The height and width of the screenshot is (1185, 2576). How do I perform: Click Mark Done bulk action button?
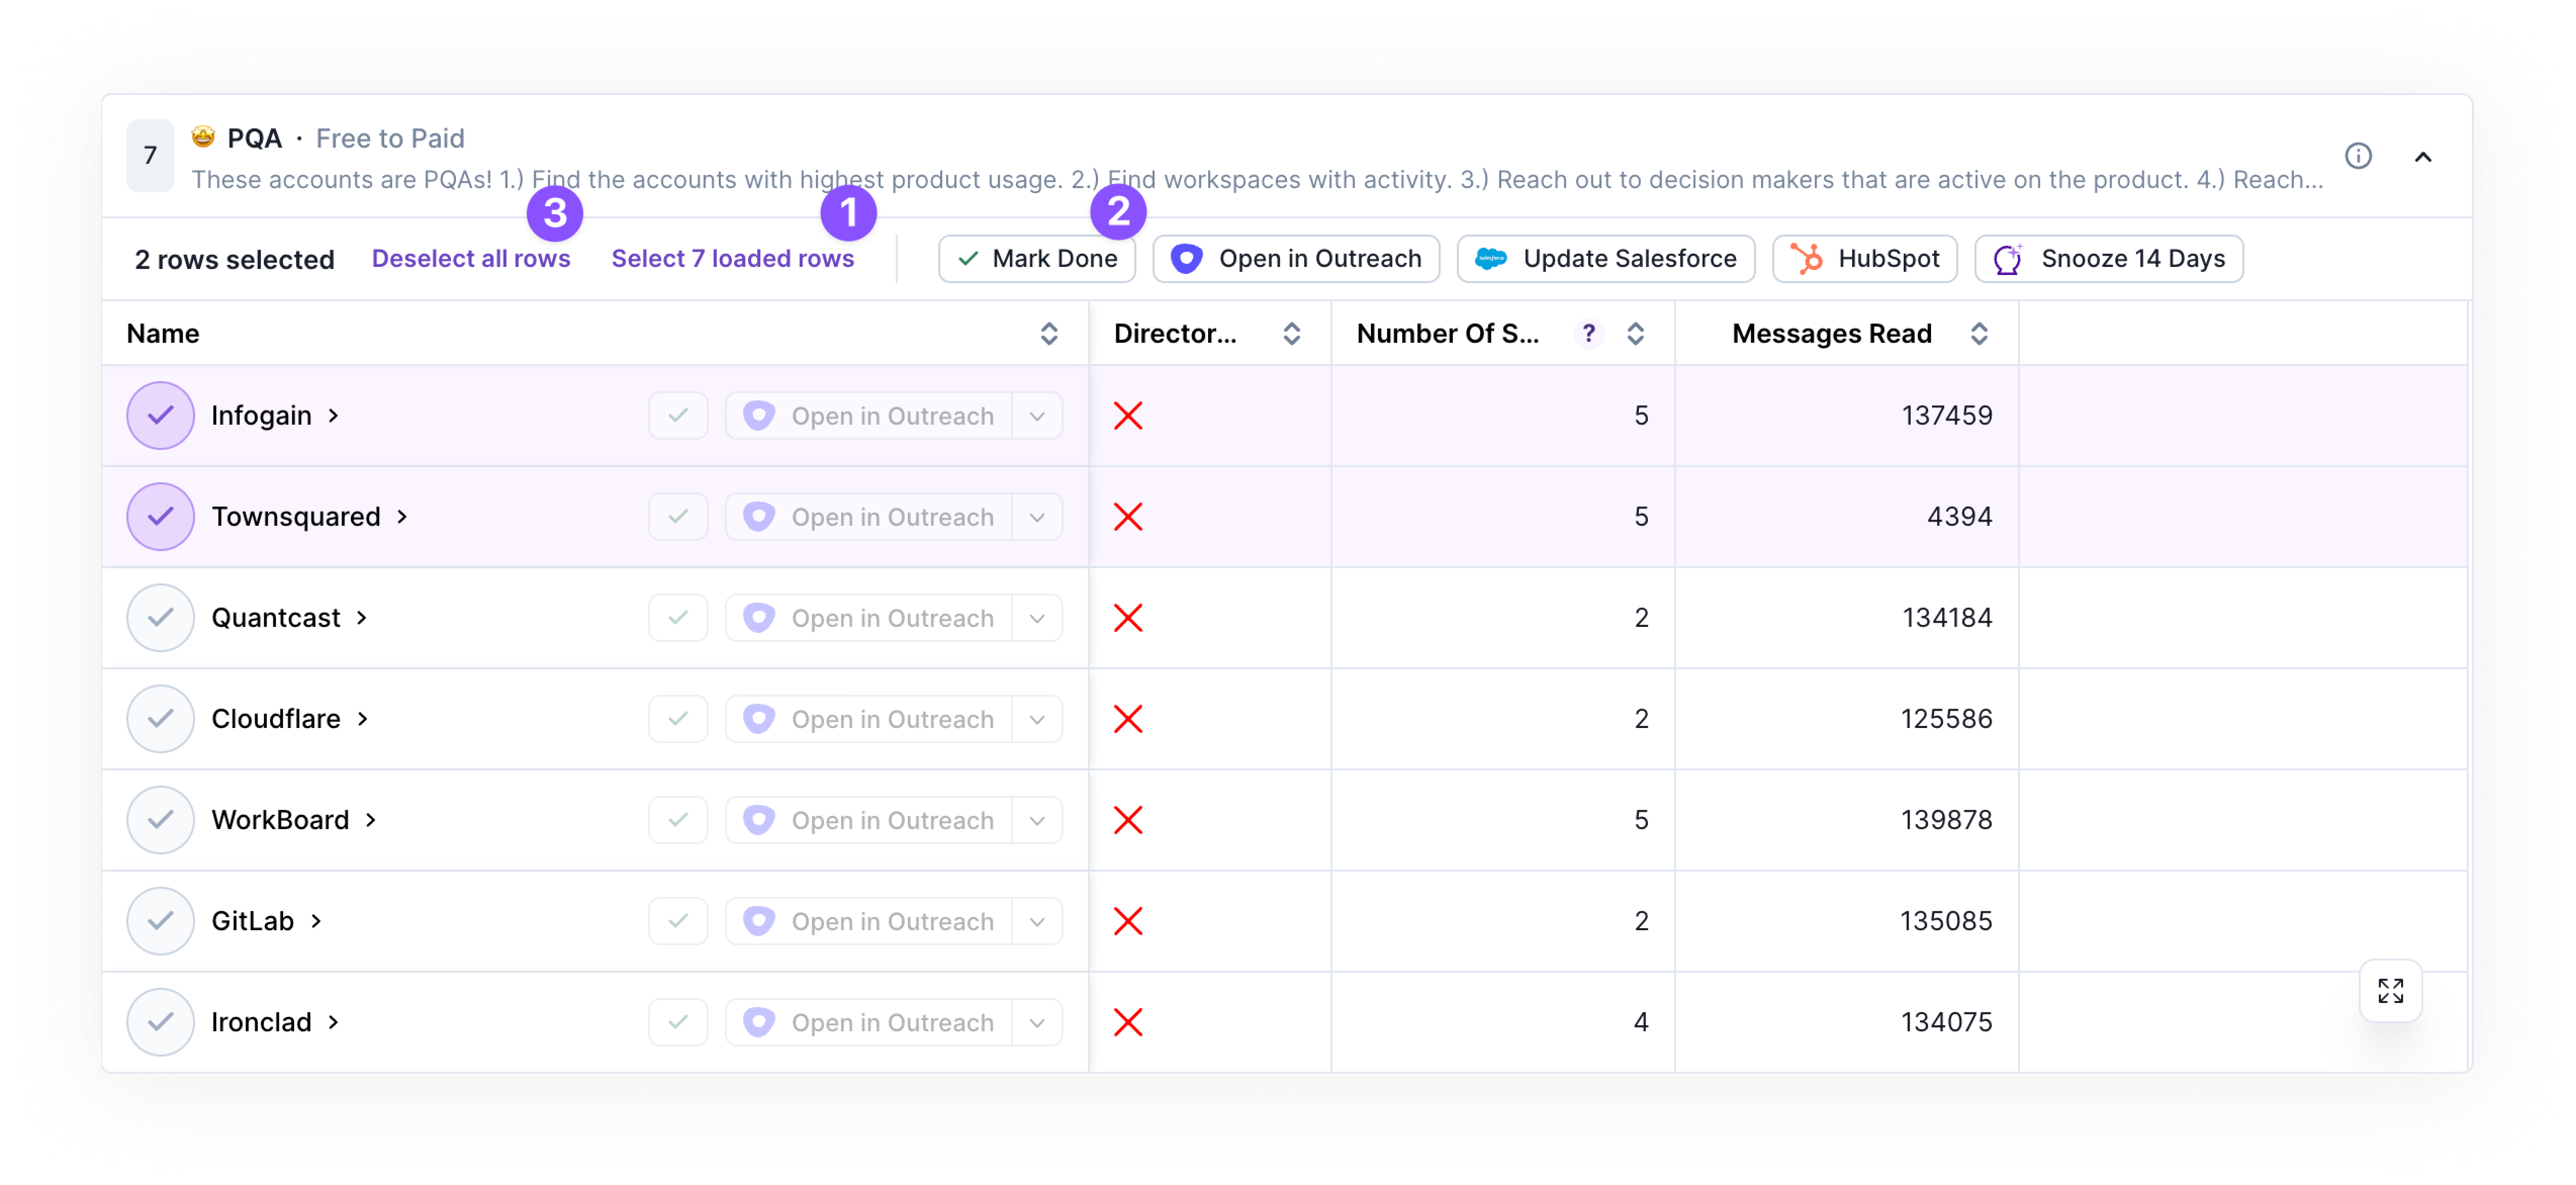click(x=1037, y=259)
